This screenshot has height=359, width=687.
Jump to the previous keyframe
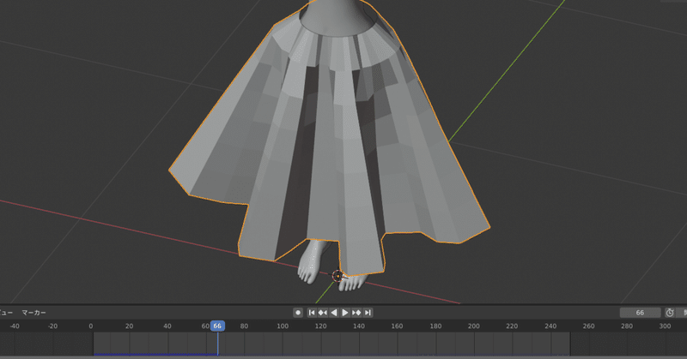[x=323, y=313]
